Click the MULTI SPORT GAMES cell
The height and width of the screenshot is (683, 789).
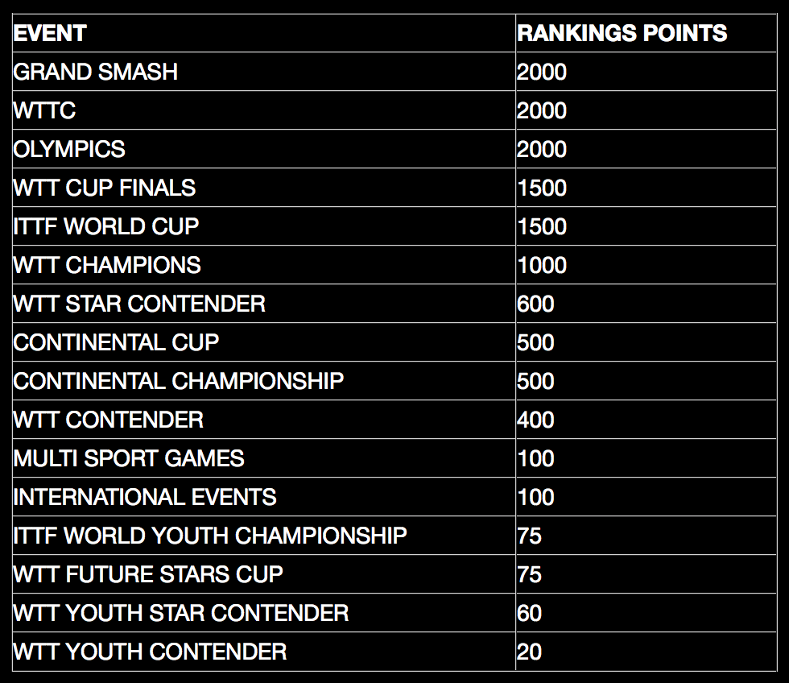coord(129,458)
